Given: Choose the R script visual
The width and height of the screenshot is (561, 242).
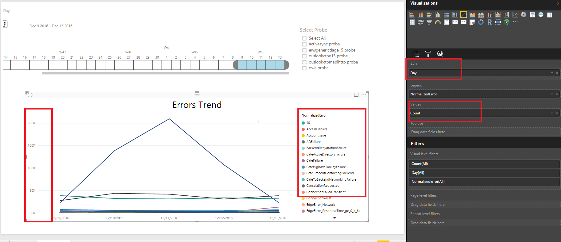Looking at the screenshot, I should click(489, 22).
